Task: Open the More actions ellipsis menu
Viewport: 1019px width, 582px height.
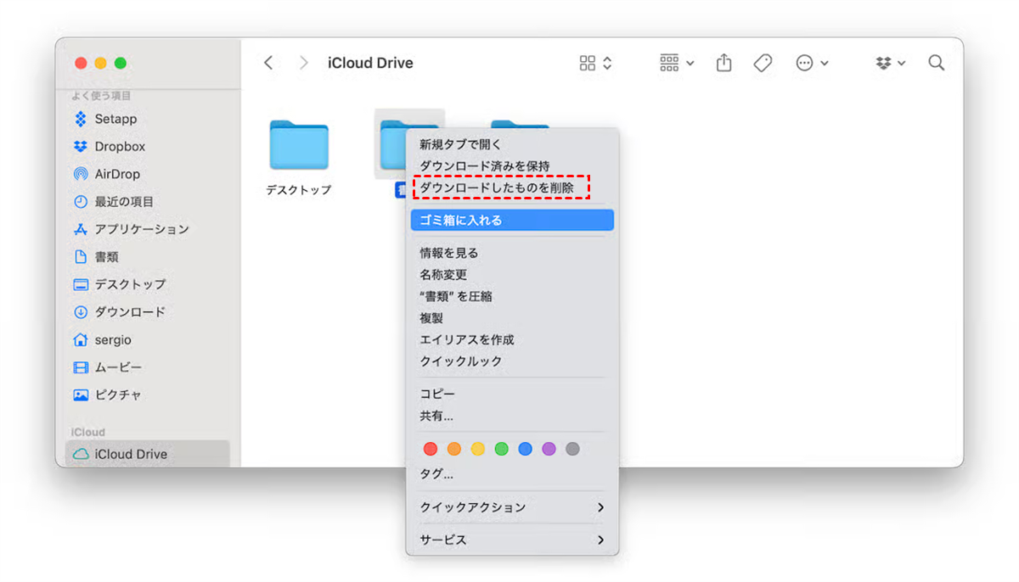Action: pyautogui.click(x=812, y=63)
